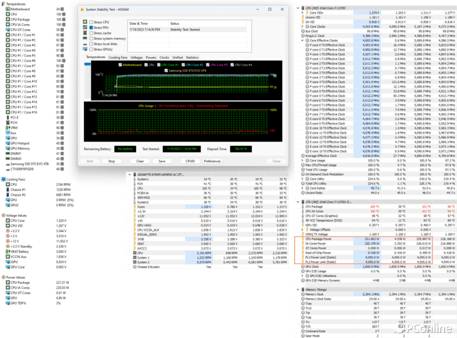This screenshot has height=338, width=457.
Task: Open the Preferences button
Action: click(212, 161)
